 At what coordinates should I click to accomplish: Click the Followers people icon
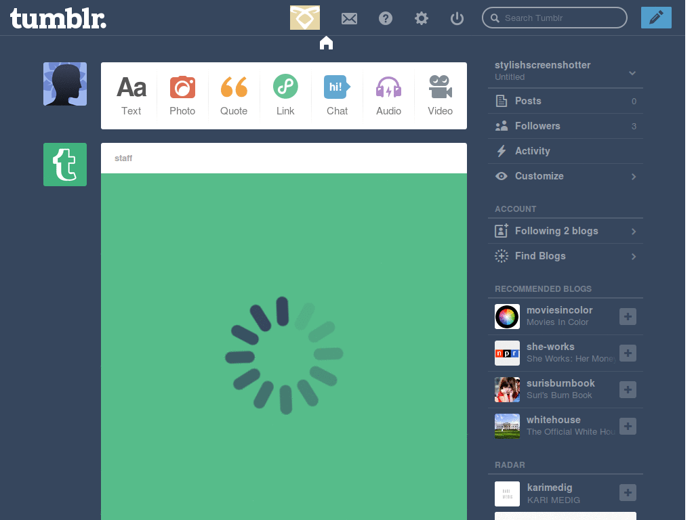pyautogui.click(x=502, y=126)
